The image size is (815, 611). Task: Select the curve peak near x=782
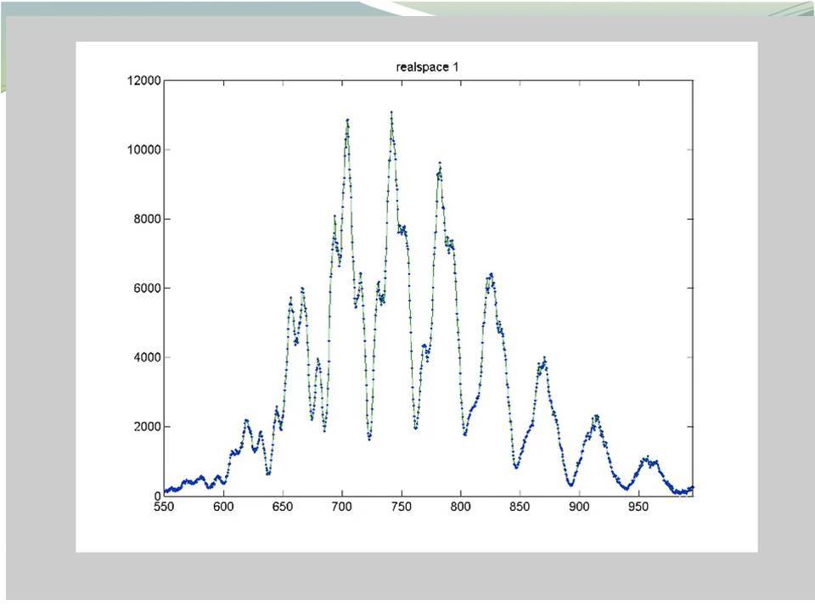point(440,163)
